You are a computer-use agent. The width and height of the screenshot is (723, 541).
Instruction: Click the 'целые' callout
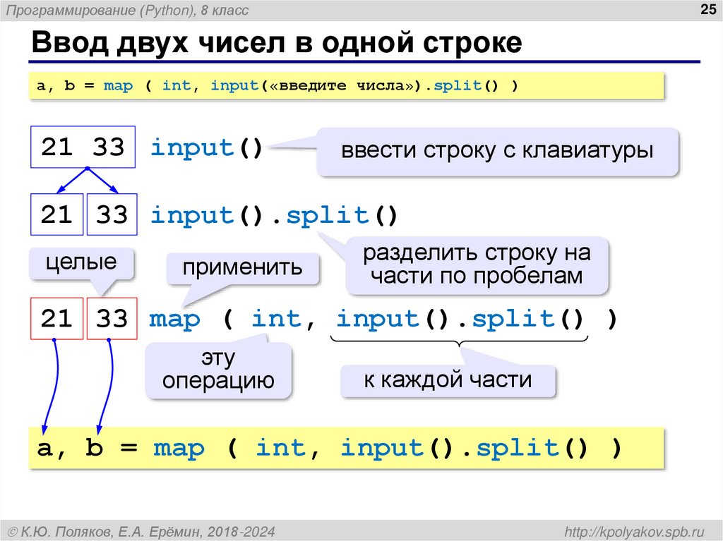pos(81,263)
